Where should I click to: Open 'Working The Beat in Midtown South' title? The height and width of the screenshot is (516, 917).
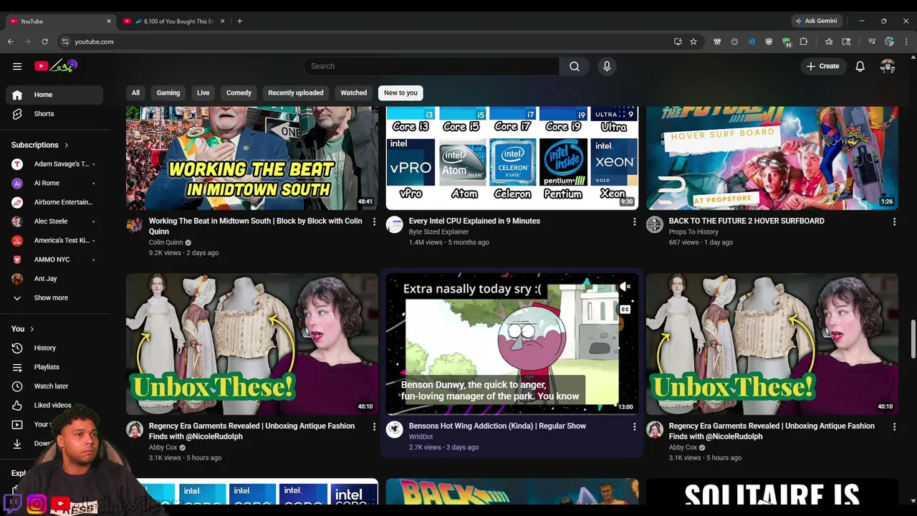[x=256, y=226]
